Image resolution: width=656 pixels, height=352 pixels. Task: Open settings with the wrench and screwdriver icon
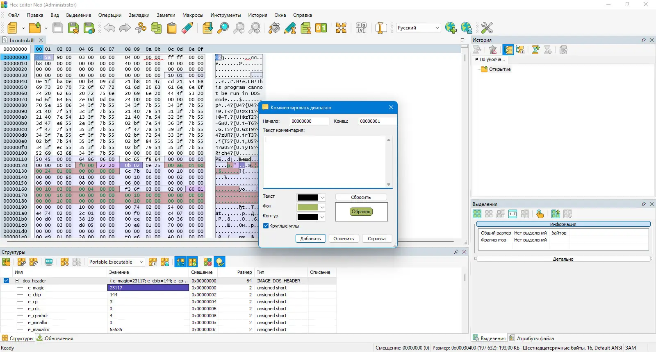point(487,28)
